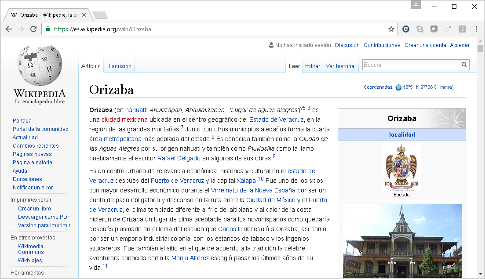View site security via the green padlock

point(47,29)
